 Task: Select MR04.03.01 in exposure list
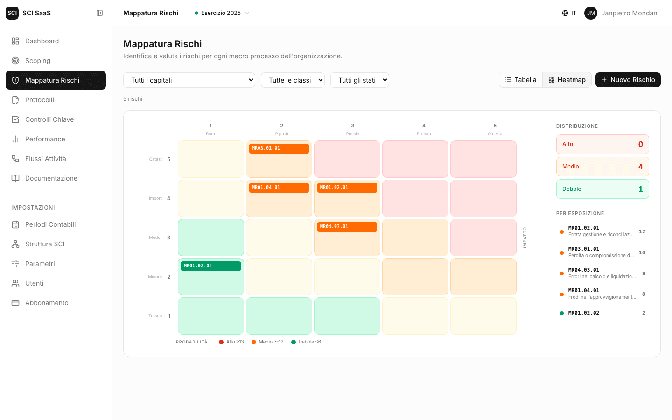point(602,273)
